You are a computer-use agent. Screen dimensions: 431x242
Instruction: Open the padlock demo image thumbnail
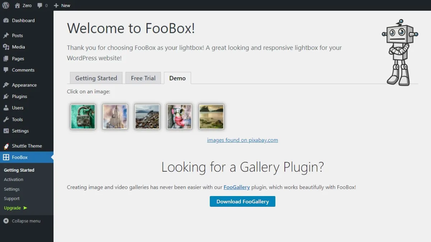(x=83, y=117)
